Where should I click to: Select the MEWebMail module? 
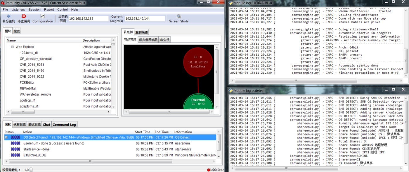pos(28,88)
